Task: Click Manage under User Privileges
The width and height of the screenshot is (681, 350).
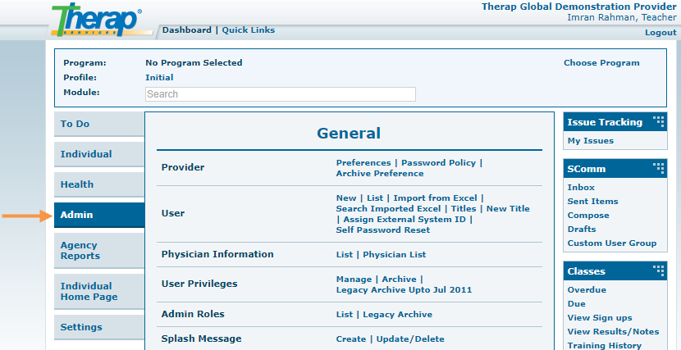Action: (354, 280)
